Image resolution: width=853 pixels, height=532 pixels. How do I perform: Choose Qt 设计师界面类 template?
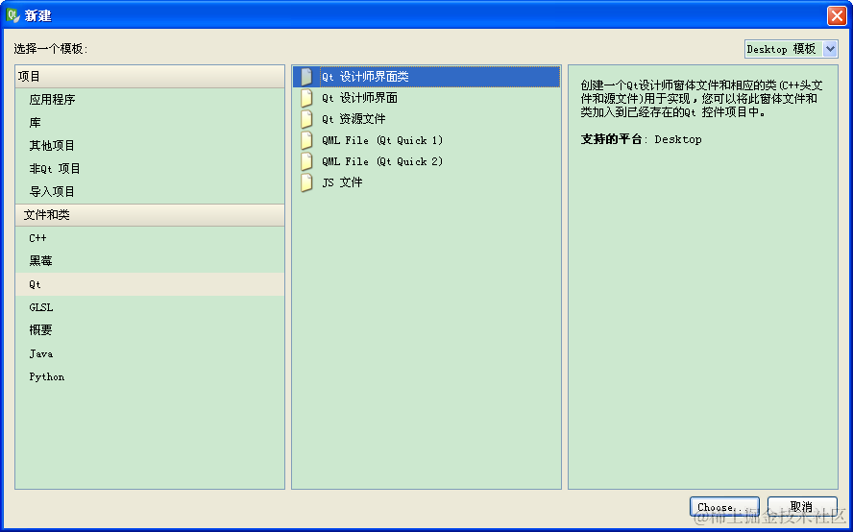(426, 77)
